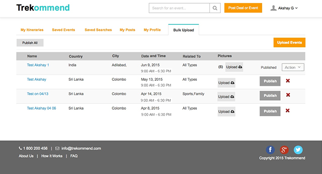Delete the Test Akshay 04 06 event
322x174 pixels.
(287, 111)
